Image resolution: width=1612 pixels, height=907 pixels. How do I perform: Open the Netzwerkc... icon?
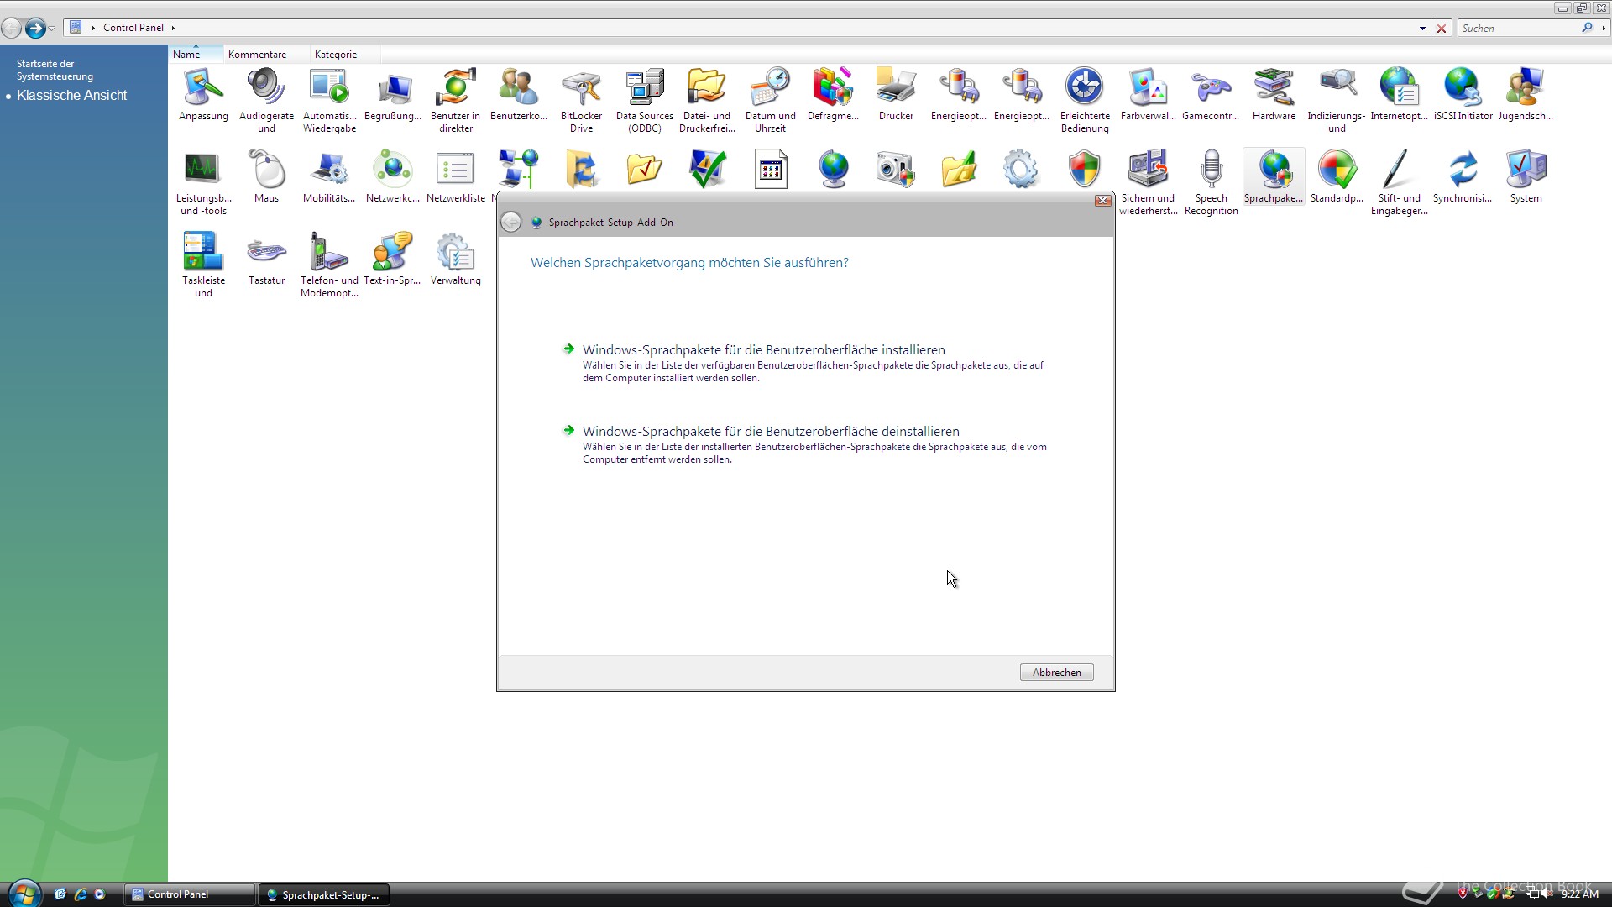pos(392,177)
